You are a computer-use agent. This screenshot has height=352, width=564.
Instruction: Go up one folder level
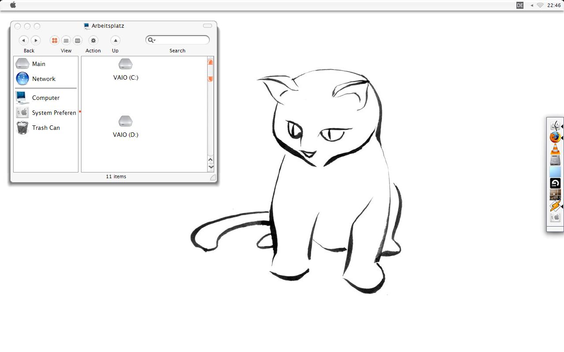(x=115, y=40)
